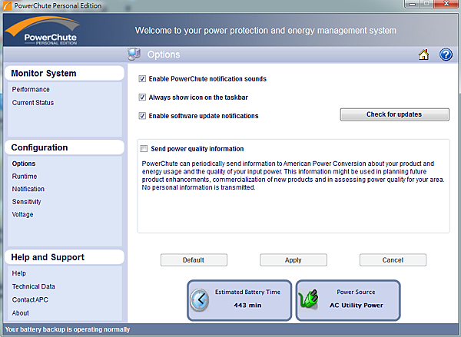Close the PowerChute window
Image resolution: width=461 pixels, height=337 pixels.
click(x=446, y=4)
